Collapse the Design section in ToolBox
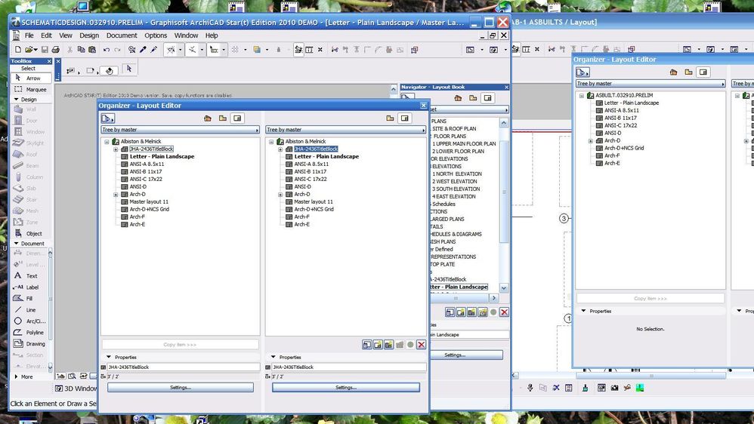Viewport: 754px width, 424px height. coord(16,100)
